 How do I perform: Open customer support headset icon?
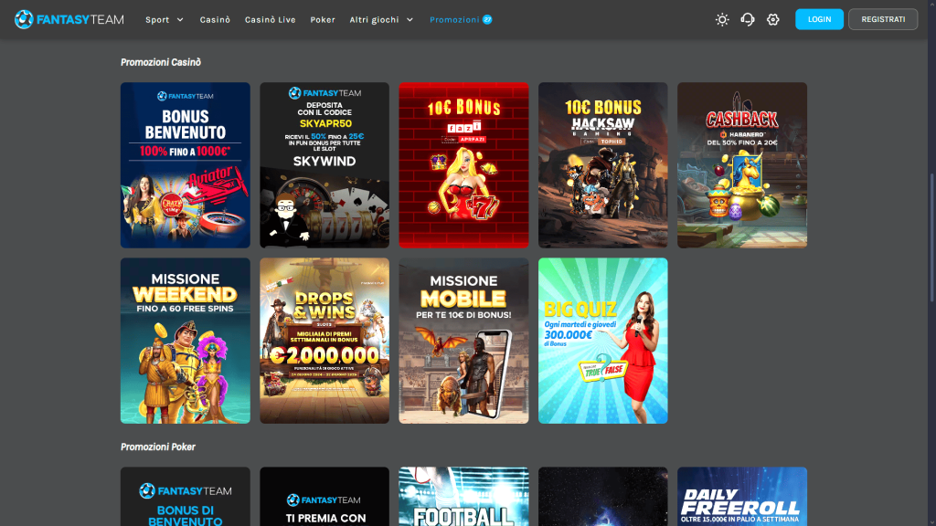tap(748, 19)
